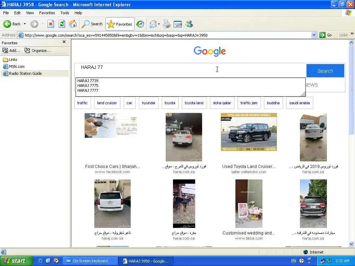
Task: Click the Google logo
Action: (210, 51)
